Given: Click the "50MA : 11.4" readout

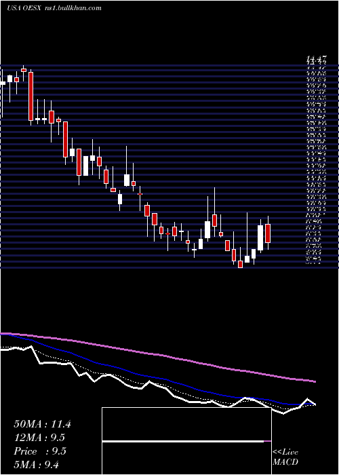Looking at the screenshot, I should [x=42, y=424].
